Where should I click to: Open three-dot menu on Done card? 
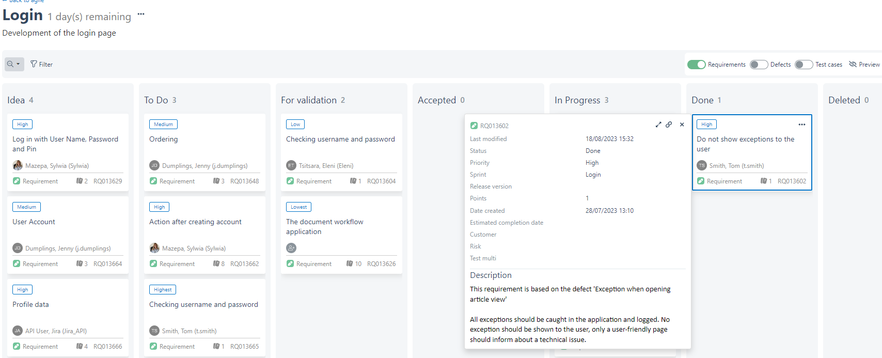(801, 124)
